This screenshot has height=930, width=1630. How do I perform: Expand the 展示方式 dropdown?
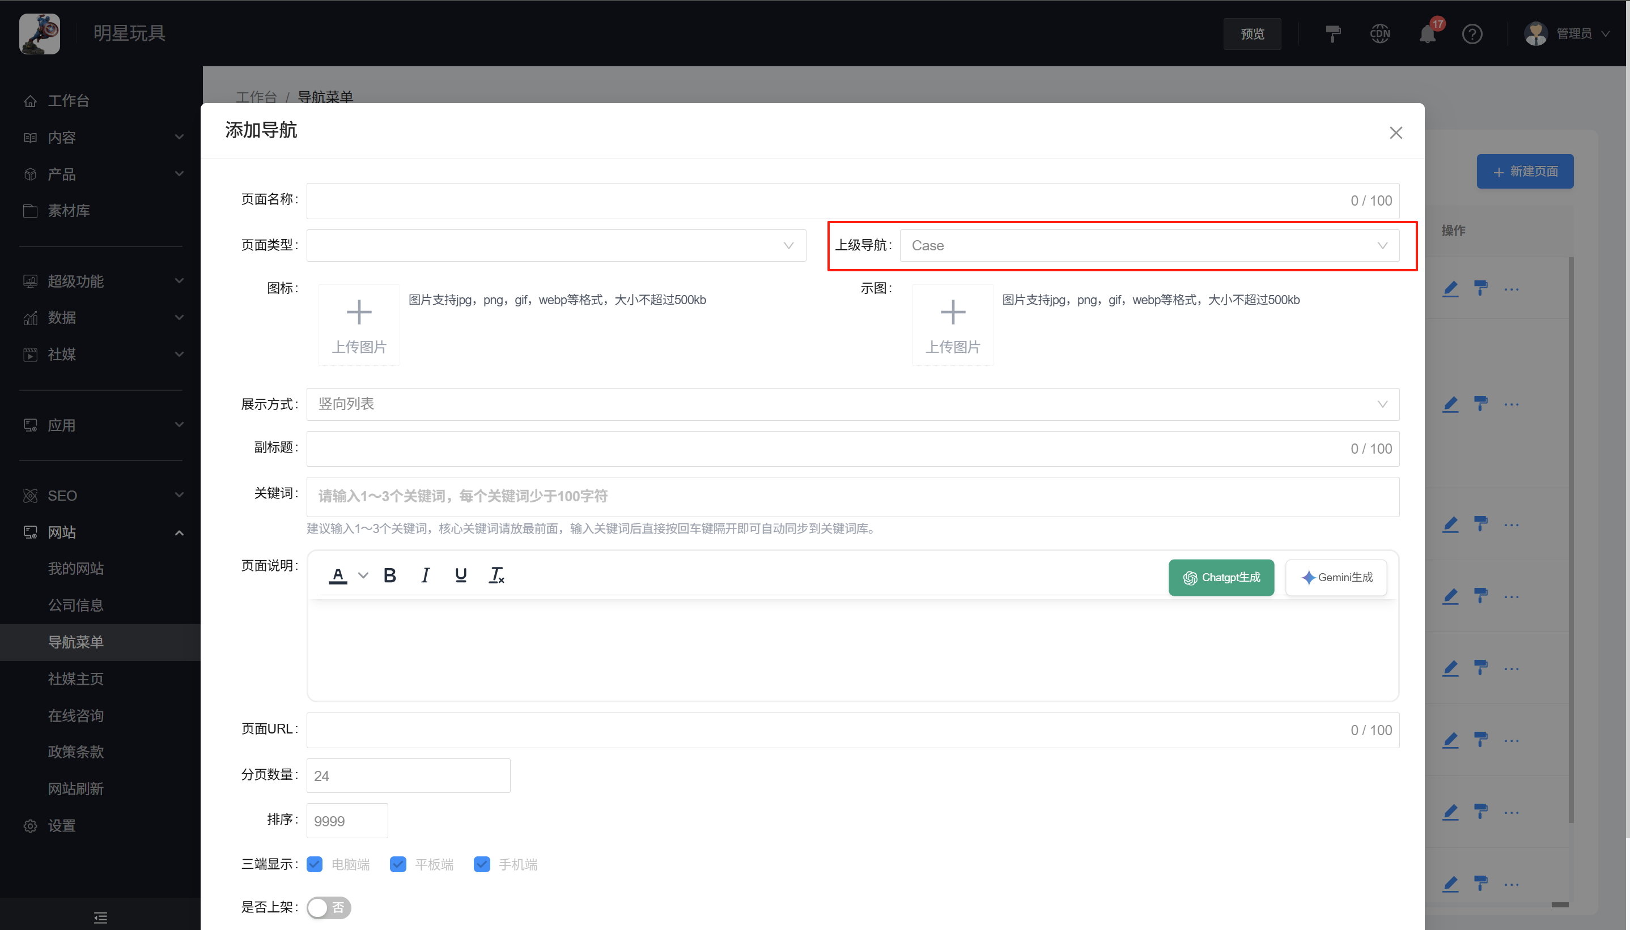click(852, 404)
